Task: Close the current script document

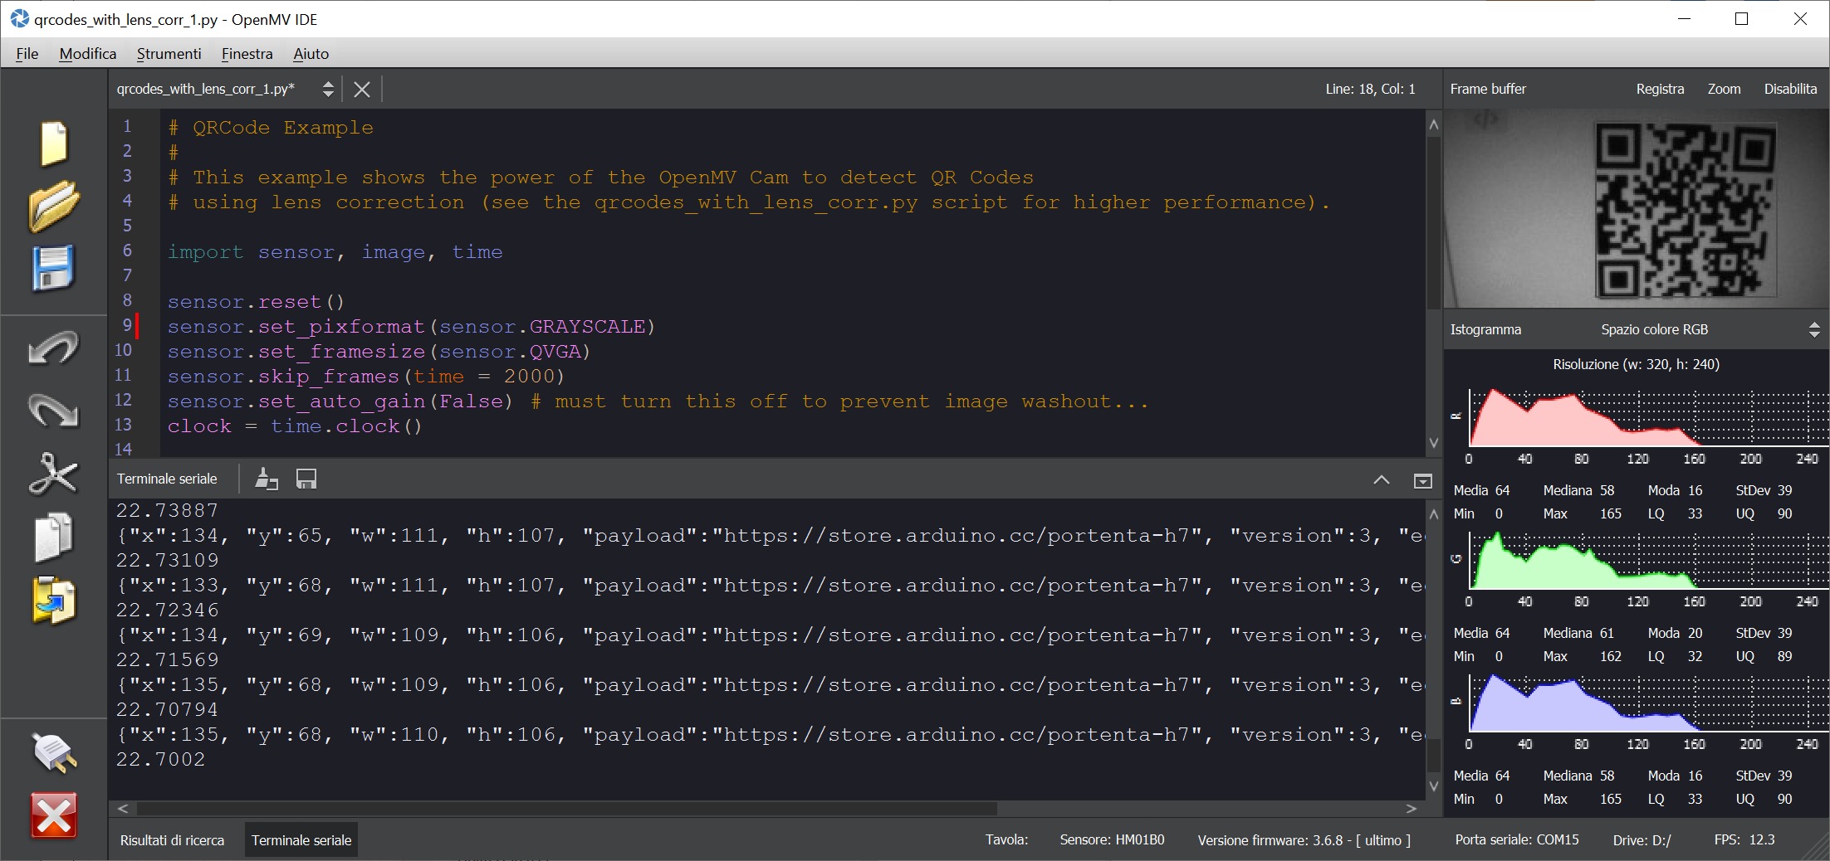Action: coord(362,90)
